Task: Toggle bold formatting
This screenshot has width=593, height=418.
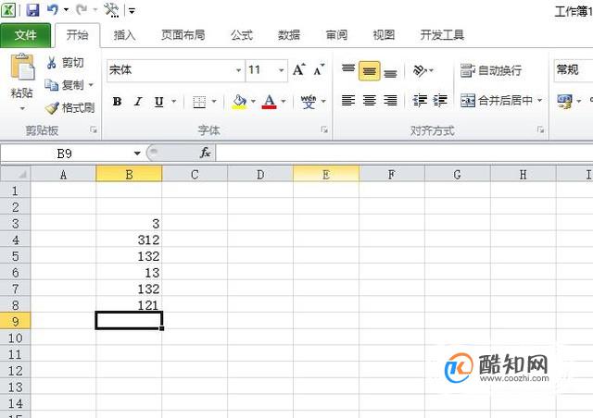Action: pos(118,102)
